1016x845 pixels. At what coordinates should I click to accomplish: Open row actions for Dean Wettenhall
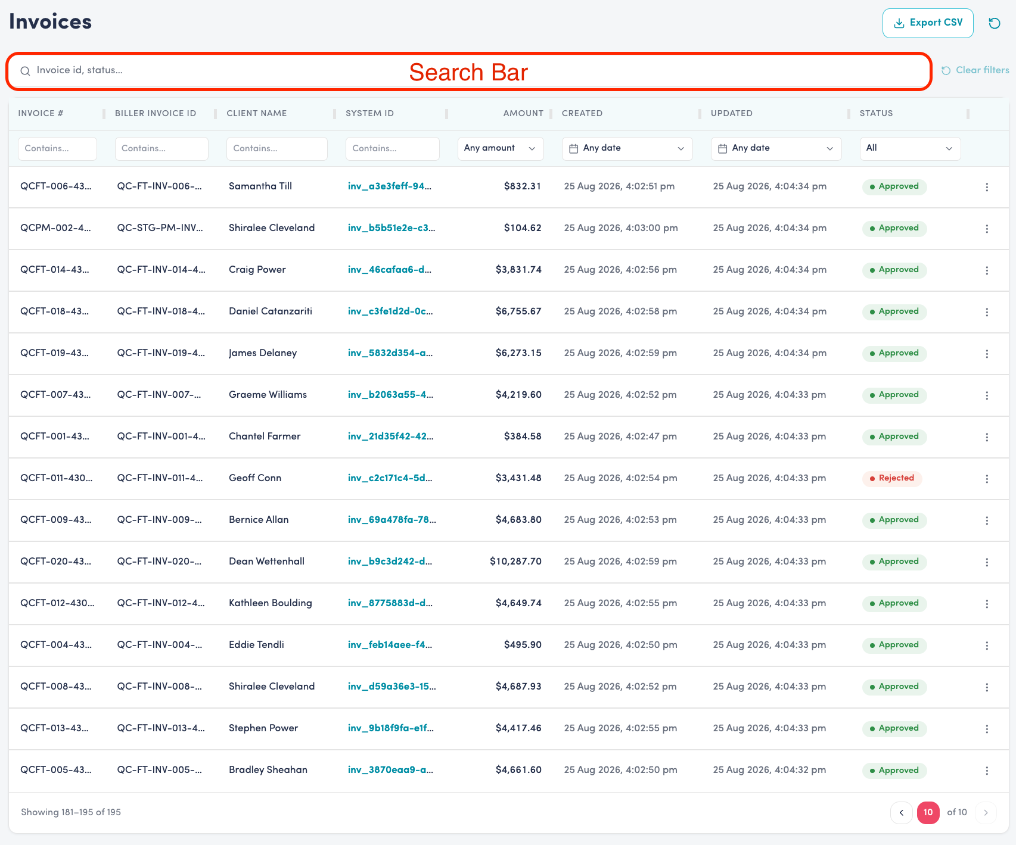click(987, 562)
